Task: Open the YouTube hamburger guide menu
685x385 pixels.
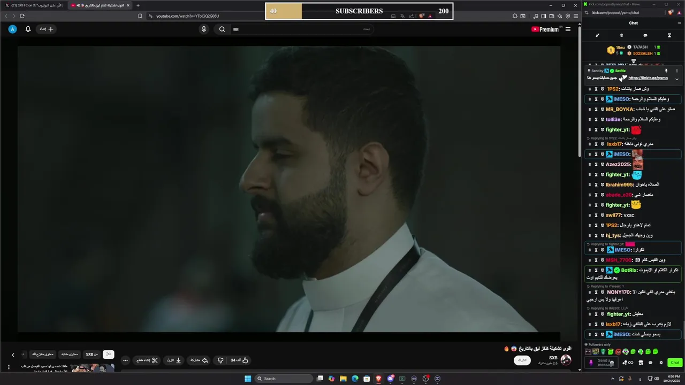Action: (568, 29)
